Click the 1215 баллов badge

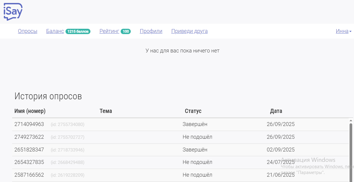78,31
